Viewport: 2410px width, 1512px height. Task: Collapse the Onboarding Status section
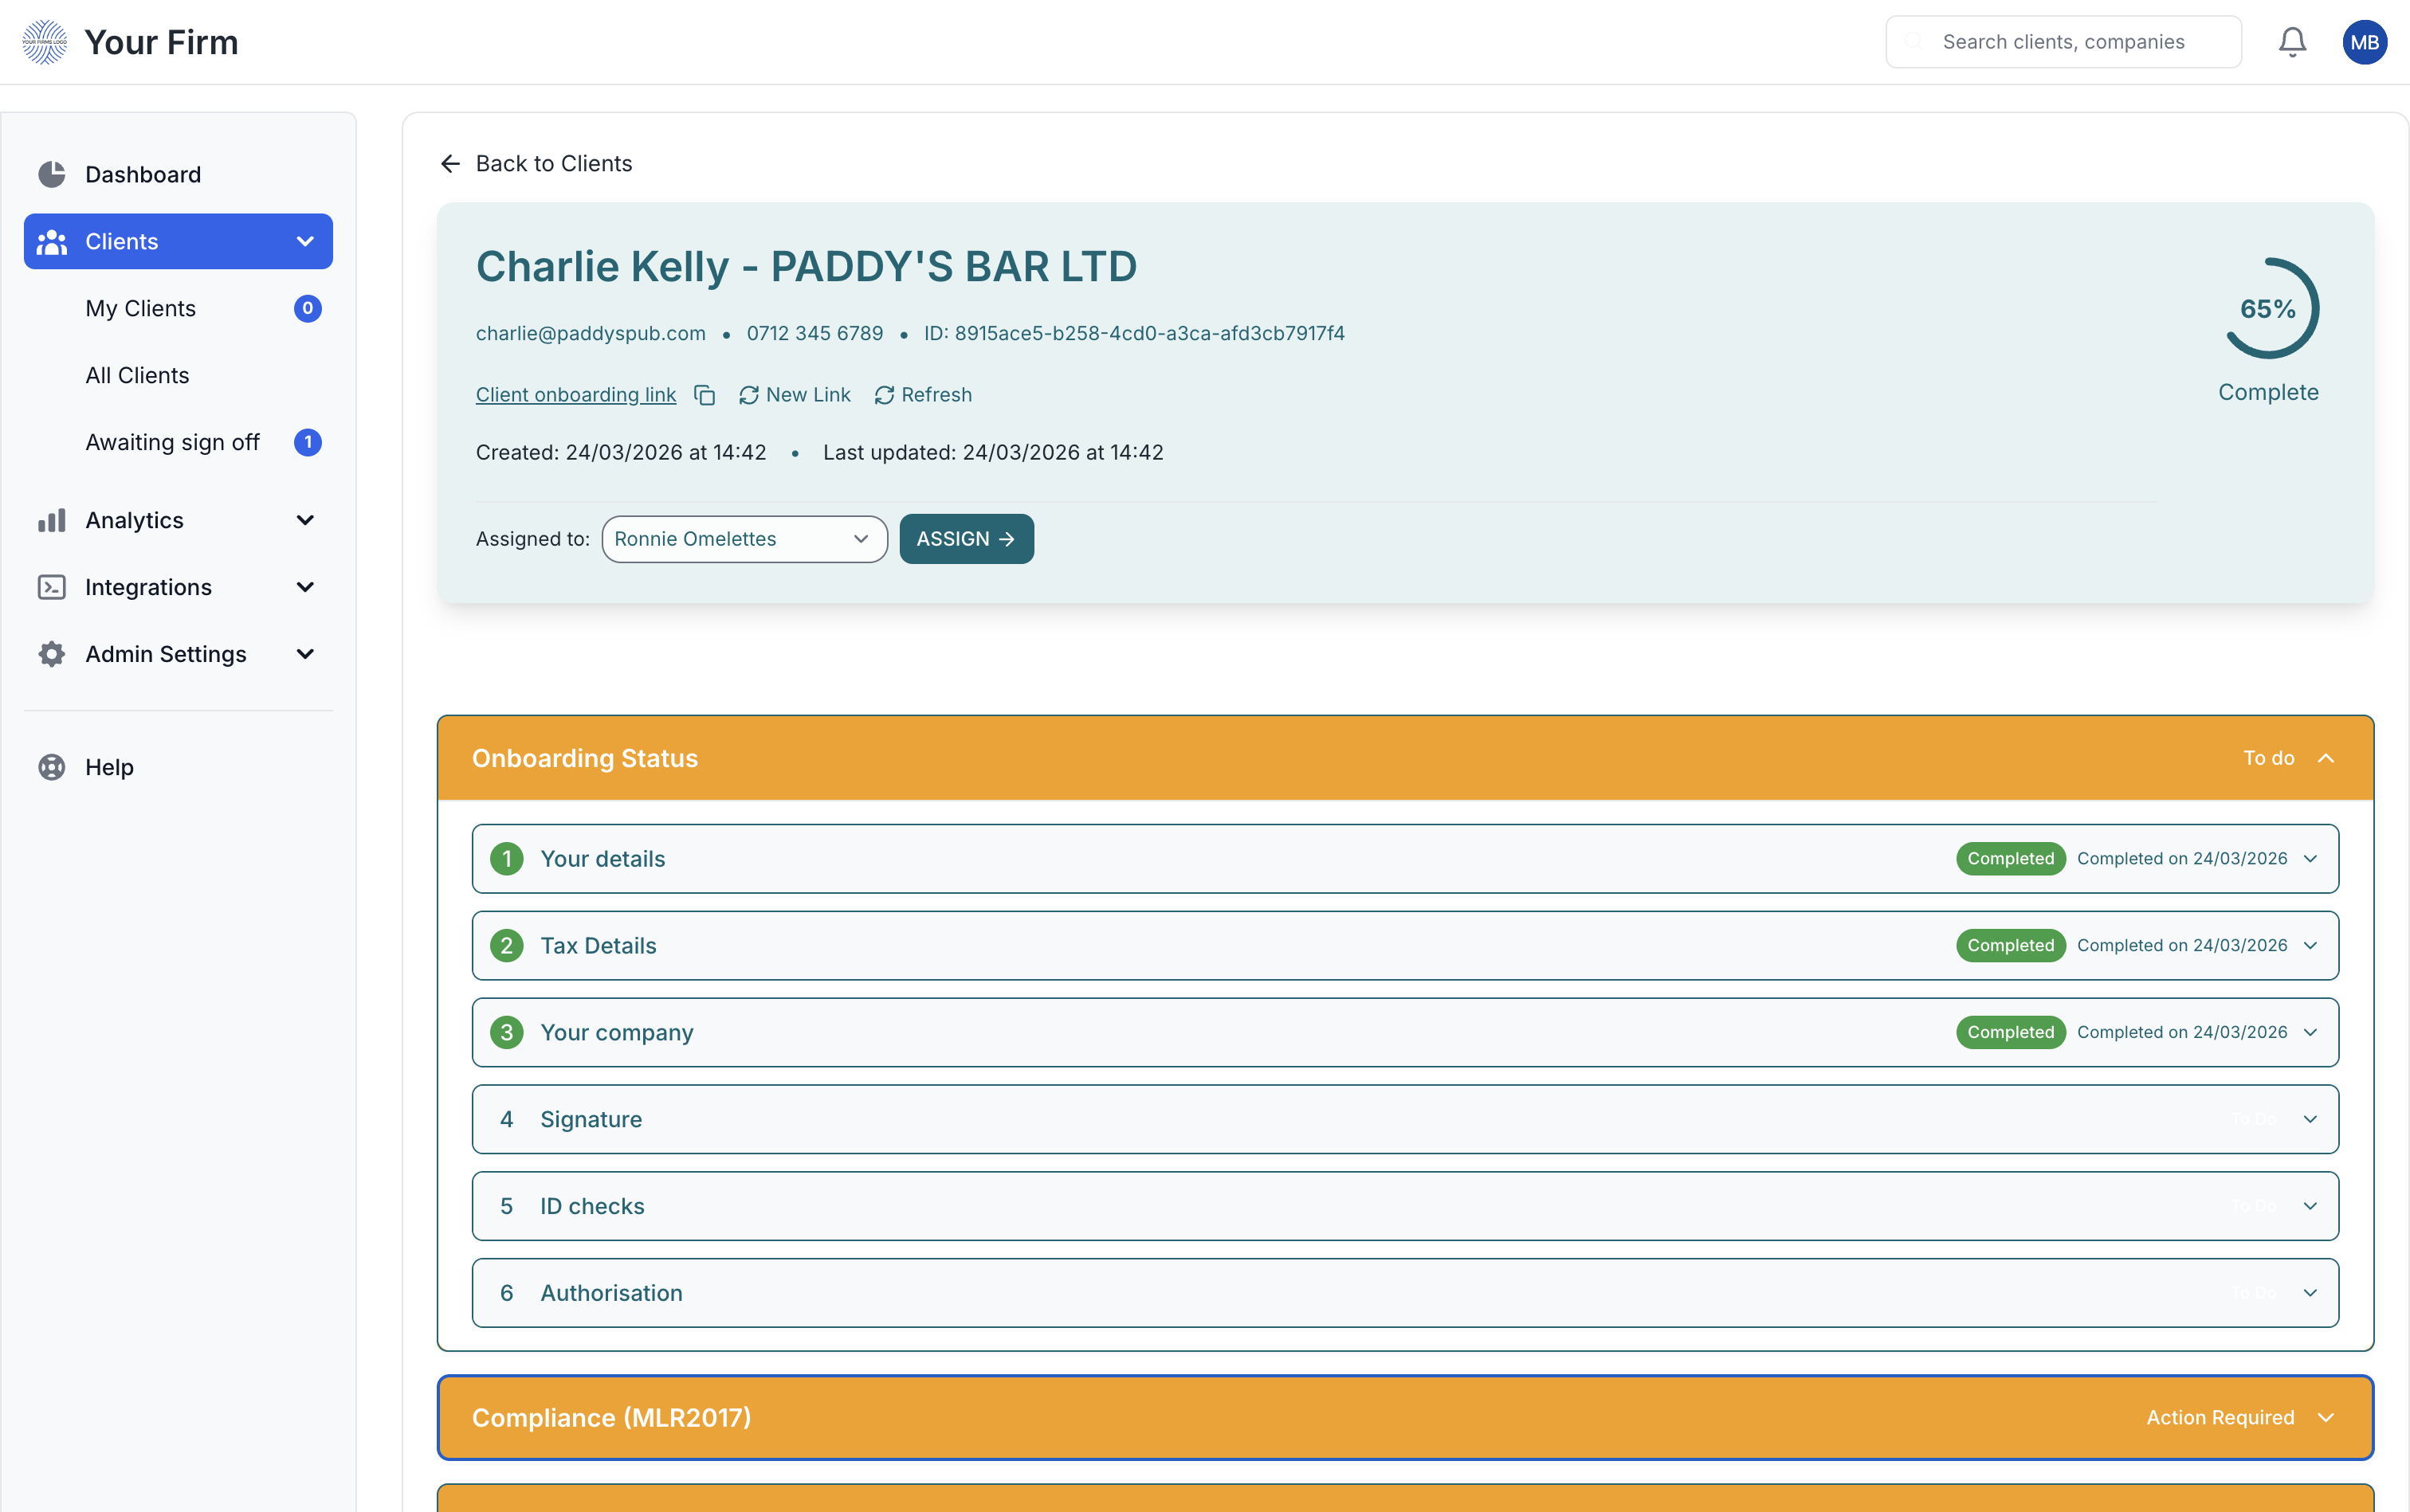(x=2325, y=758)
